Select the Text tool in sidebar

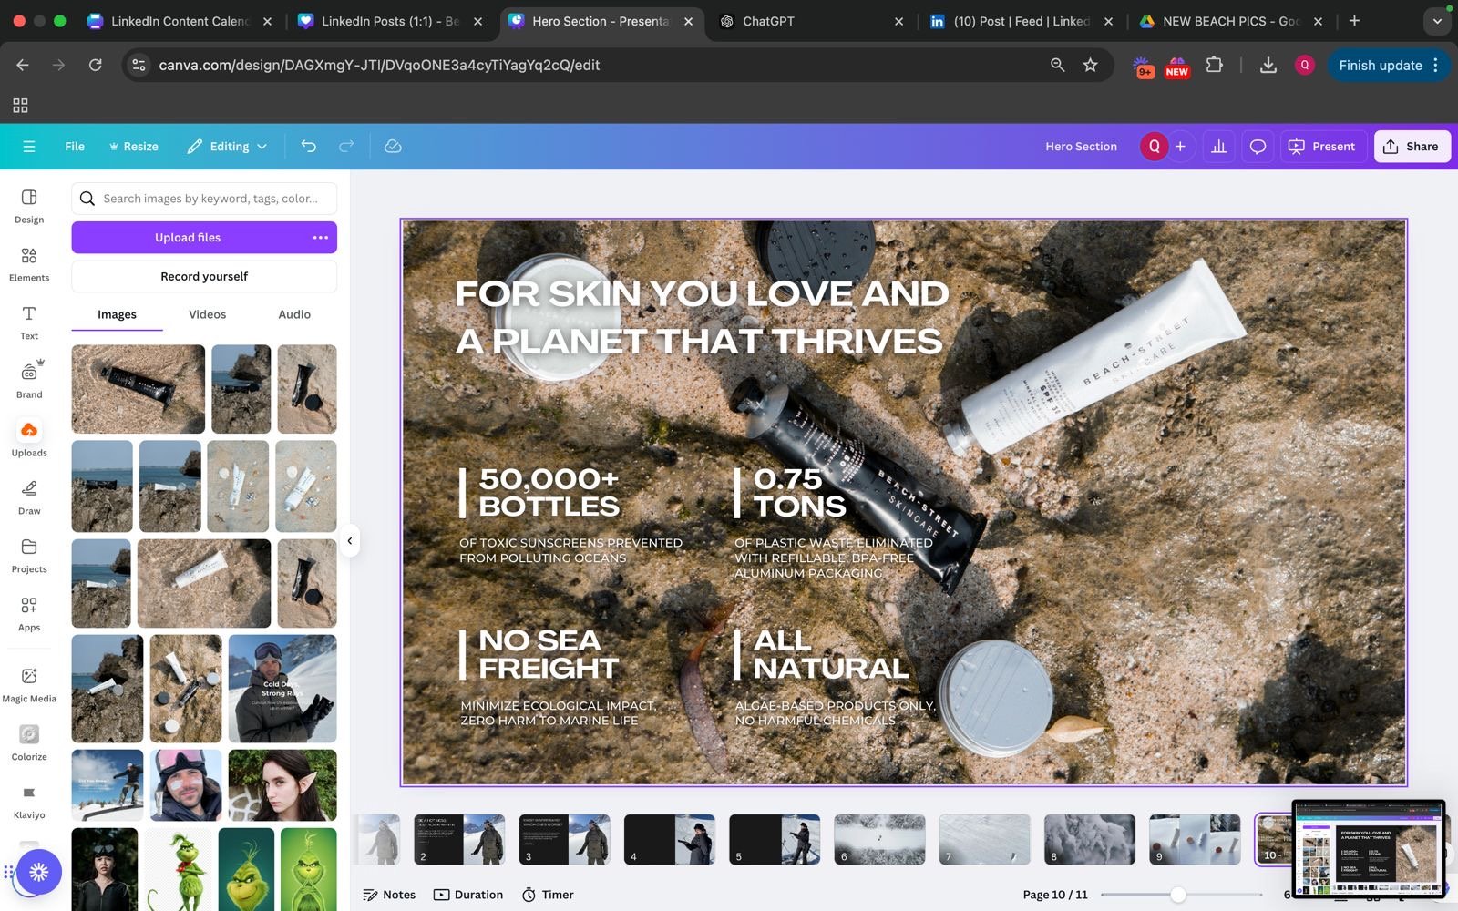point(29,322)
